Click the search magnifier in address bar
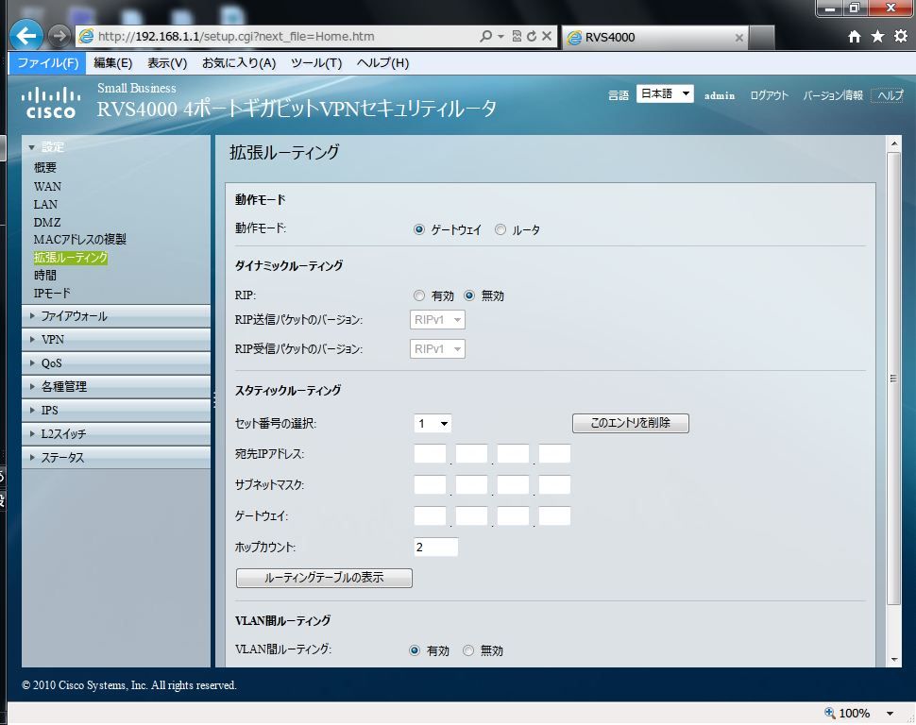Screen dimensions: 916x725 (x=485, y=36)
